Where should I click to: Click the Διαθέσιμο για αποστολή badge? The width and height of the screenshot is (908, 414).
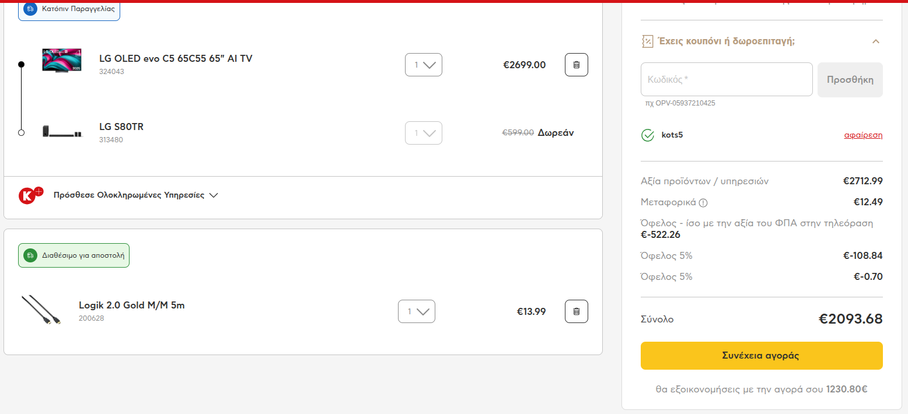coord(74,255)
